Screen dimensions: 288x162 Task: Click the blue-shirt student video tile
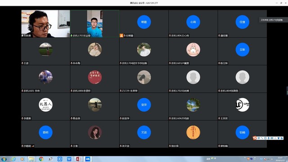click(95, 24)
